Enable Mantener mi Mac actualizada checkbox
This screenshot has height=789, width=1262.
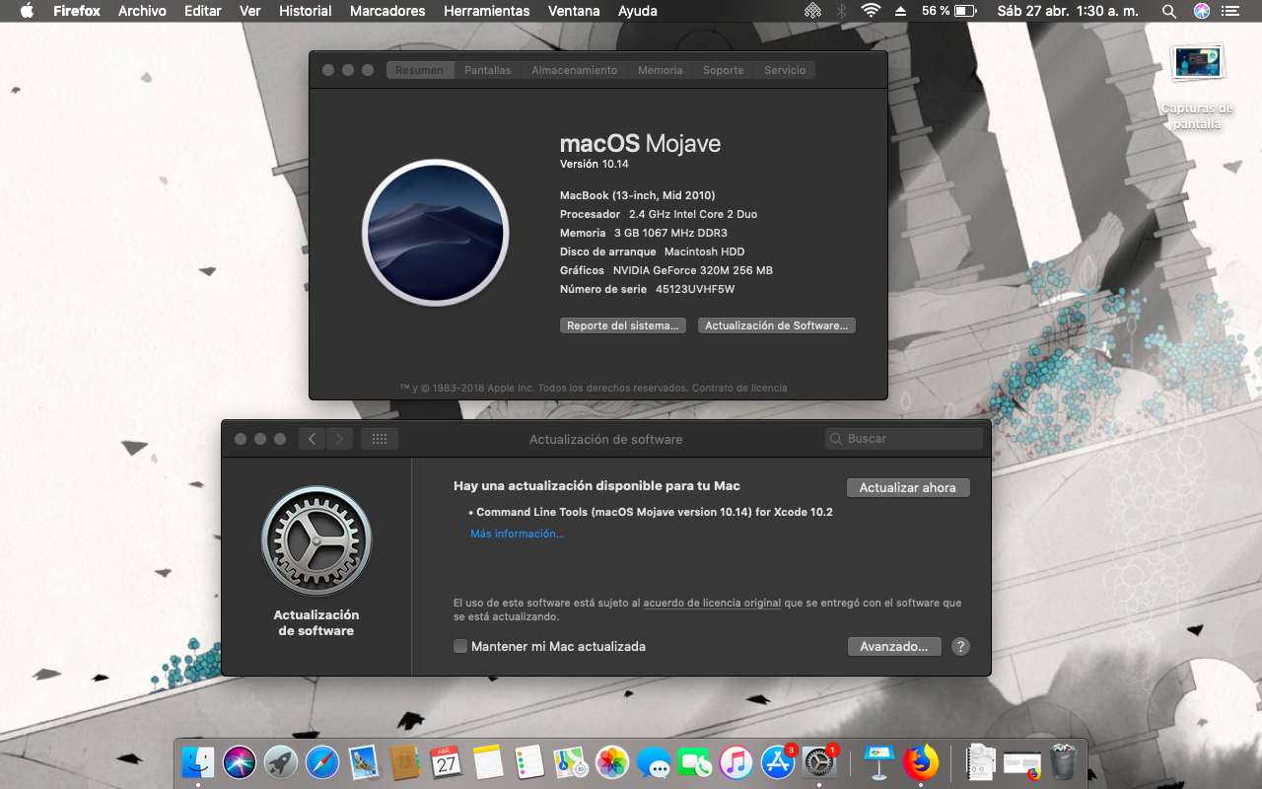click(460, 647)
